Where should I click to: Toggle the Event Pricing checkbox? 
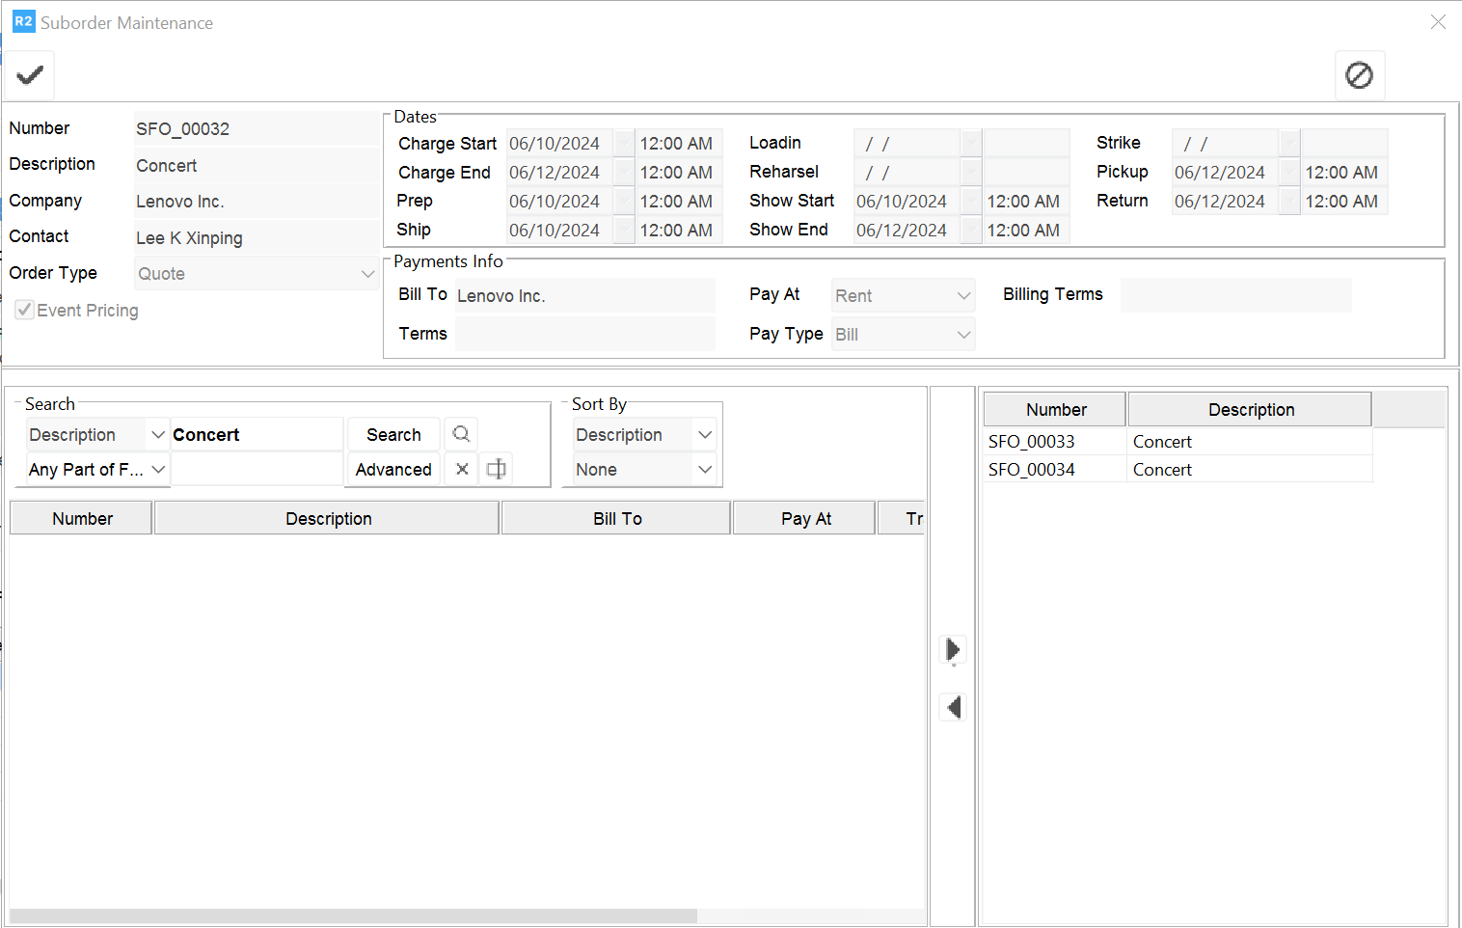(25, 311)
